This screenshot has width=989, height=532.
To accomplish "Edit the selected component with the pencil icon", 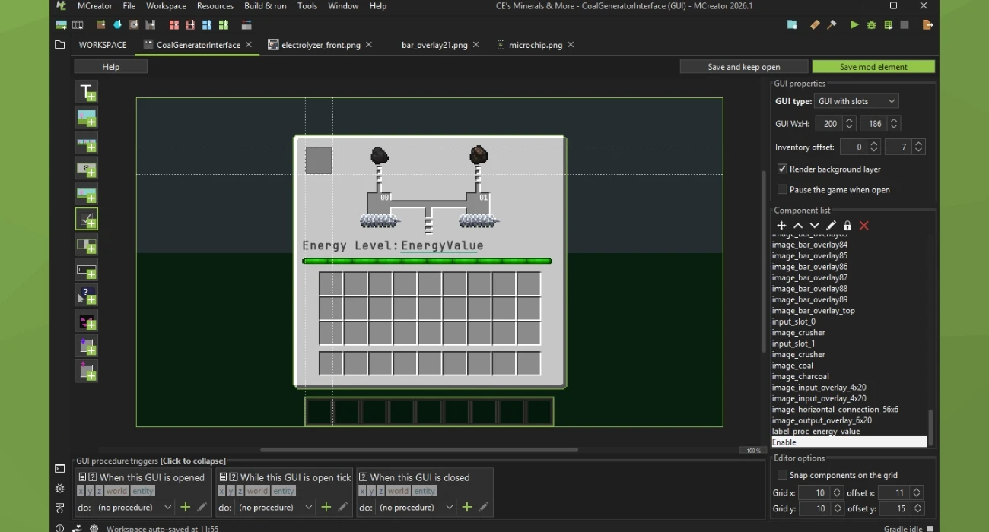I will click(x=831, y=226).
